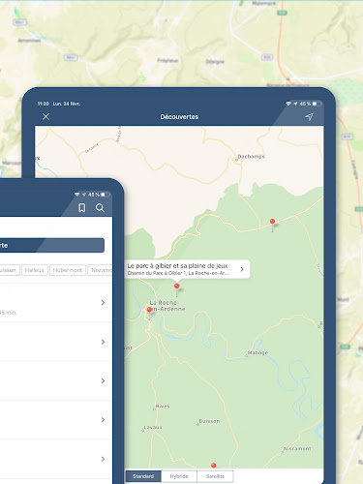This screenshot has height=484, width=363.
Task: Close the Découvertes map view
Action: click(45, 116)
